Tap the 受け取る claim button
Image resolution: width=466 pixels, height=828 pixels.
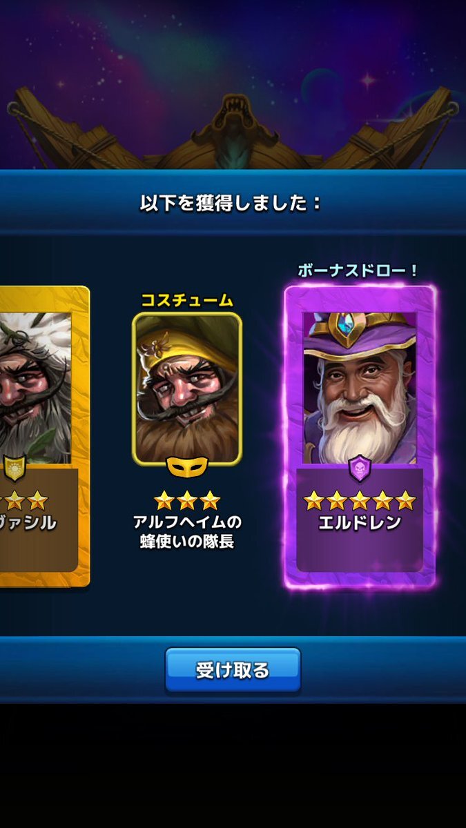[233, 669]
